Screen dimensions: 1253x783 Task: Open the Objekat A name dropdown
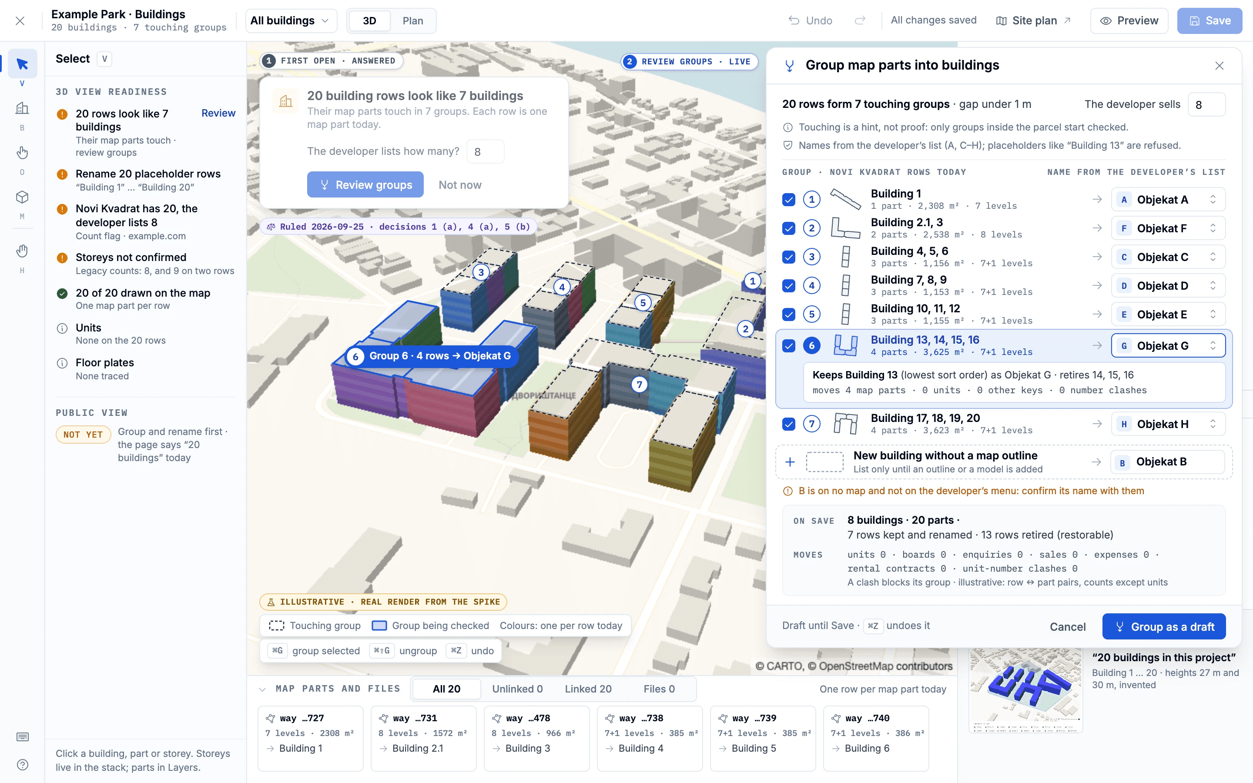point(1169,200)
